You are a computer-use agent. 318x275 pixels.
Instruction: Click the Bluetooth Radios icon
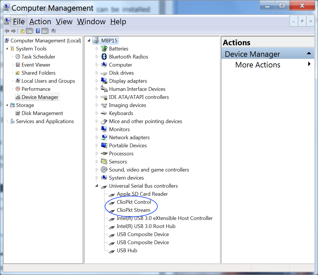(x=104, y=57)
